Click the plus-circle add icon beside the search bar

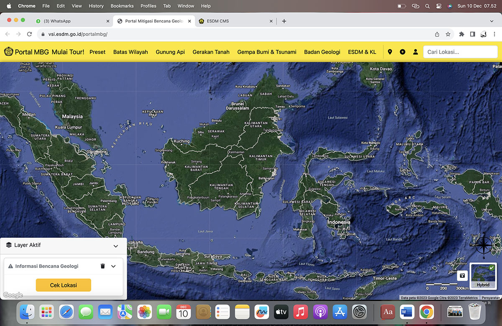[402, 52]
